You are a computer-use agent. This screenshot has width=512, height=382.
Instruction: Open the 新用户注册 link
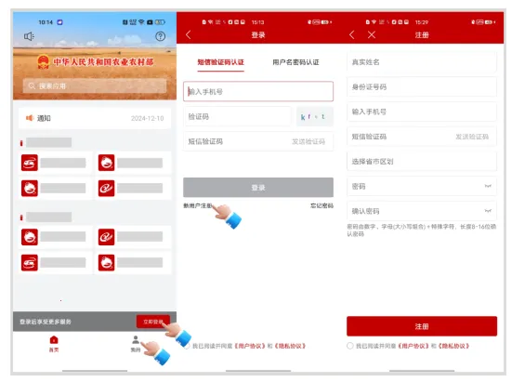(x=198, y=205)
